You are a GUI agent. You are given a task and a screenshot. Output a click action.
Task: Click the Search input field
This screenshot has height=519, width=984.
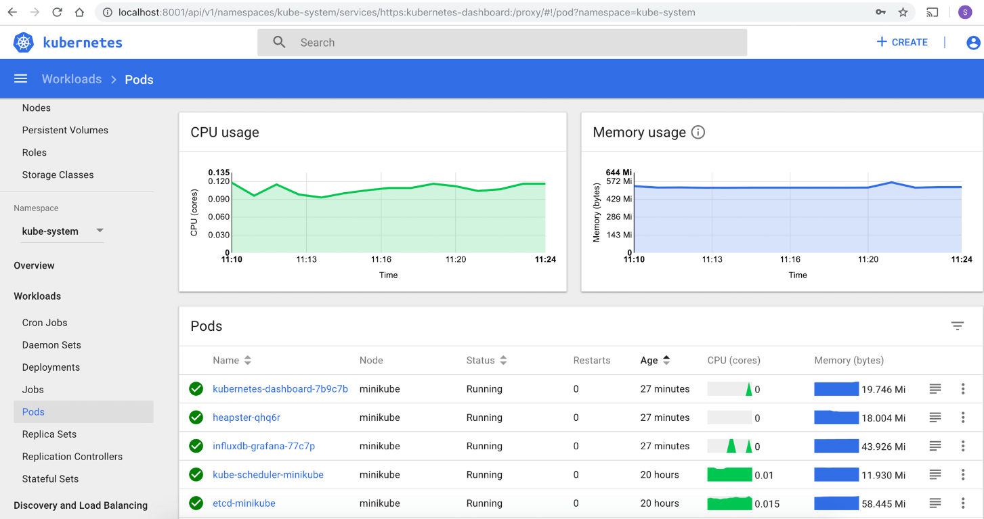point(502,43)
